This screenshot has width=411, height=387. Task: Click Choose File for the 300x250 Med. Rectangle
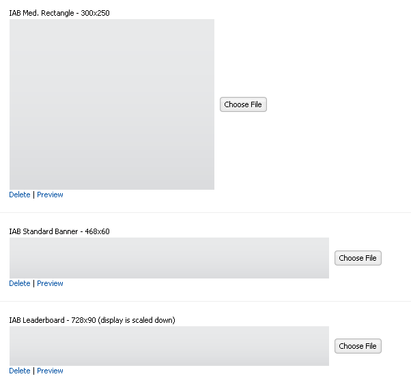(243, 104)
